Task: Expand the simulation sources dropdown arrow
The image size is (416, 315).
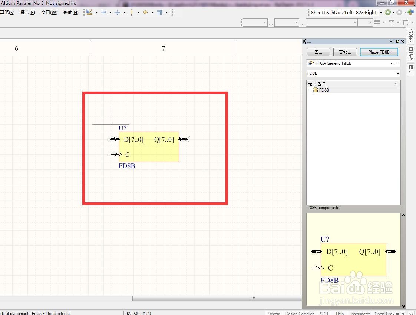Action: click(x=152, y=12)
